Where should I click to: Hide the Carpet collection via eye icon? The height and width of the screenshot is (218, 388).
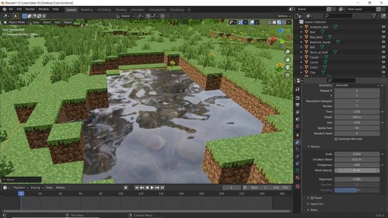tap(383, 57)
